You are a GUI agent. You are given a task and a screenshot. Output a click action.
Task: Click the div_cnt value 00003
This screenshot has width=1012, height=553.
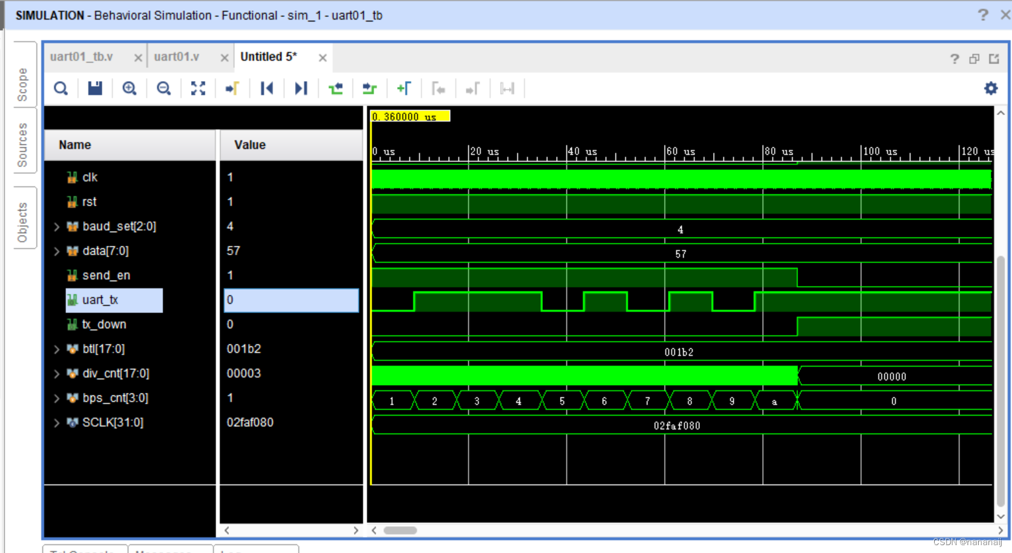click(x=244, y=374)
